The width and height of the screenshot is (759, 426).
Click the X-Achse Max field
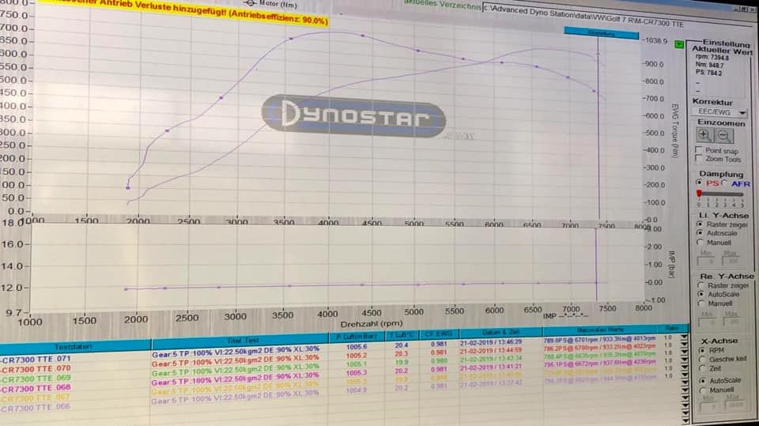click(734, 406)
